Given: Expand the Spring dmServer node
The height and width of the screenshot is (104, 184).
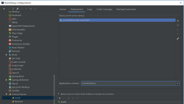Looking at the screenshot, I should pyautogui.click(x=6, y=80).
